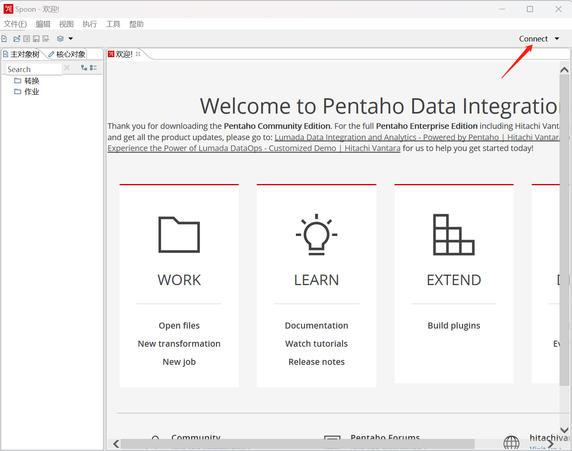Click the Explore repository toolbar icon
The width and height of the screenshot is (572, 451).
[x=27, y=39]
